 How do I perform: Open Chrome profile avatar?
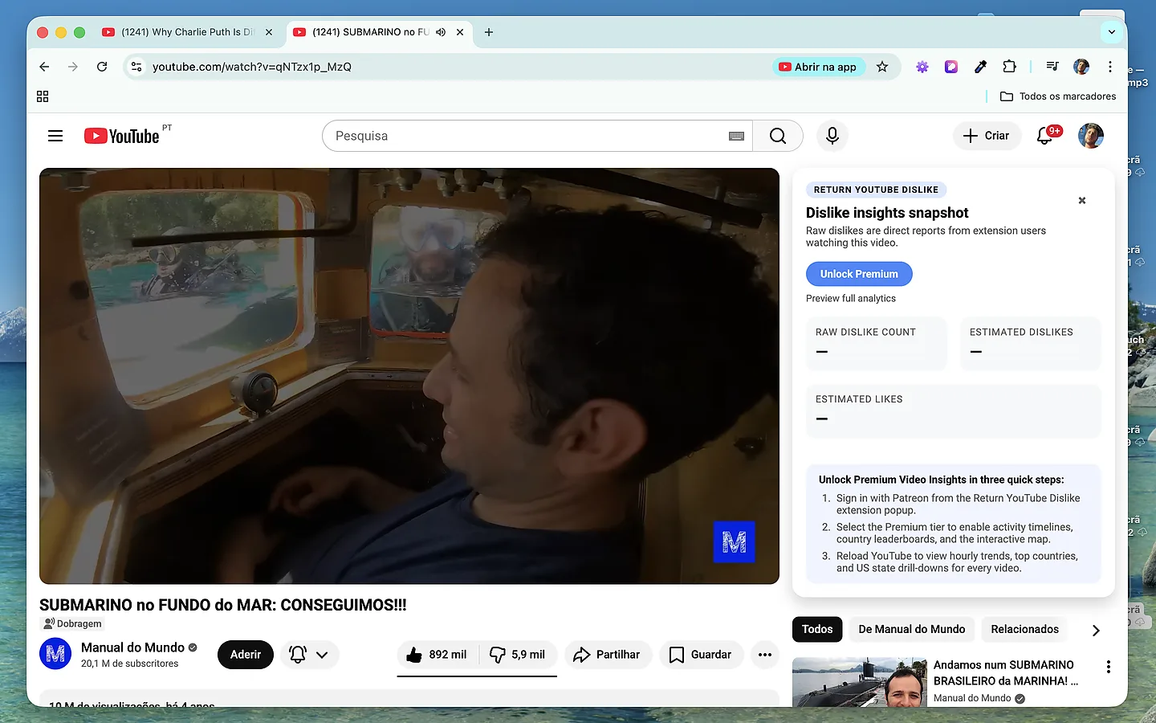(x=1081, y=67)
